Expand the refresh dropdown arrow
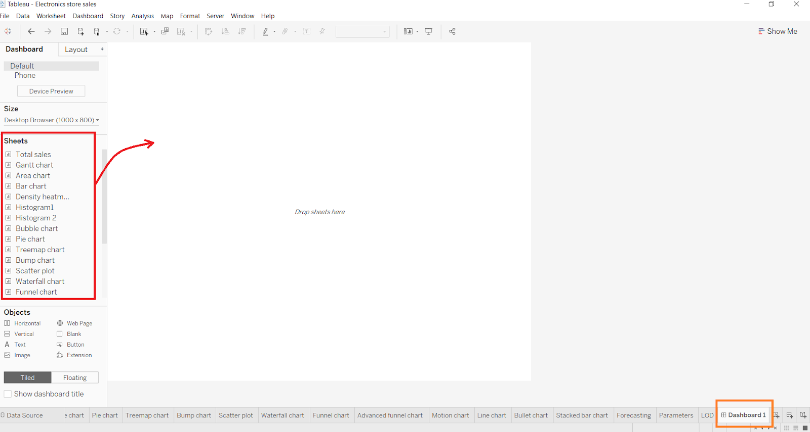The height and width of the screenshot is (432, 810). coord(127,31)
